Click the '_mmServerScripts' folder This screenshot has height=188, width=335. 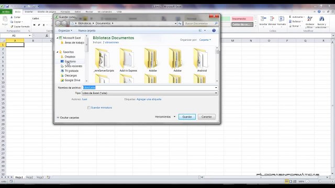(104, 60)
